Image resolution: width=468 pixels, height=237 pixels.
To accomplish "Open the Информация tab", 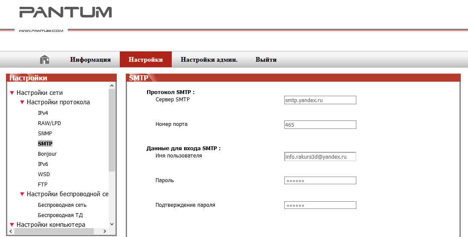I will 90,60.
